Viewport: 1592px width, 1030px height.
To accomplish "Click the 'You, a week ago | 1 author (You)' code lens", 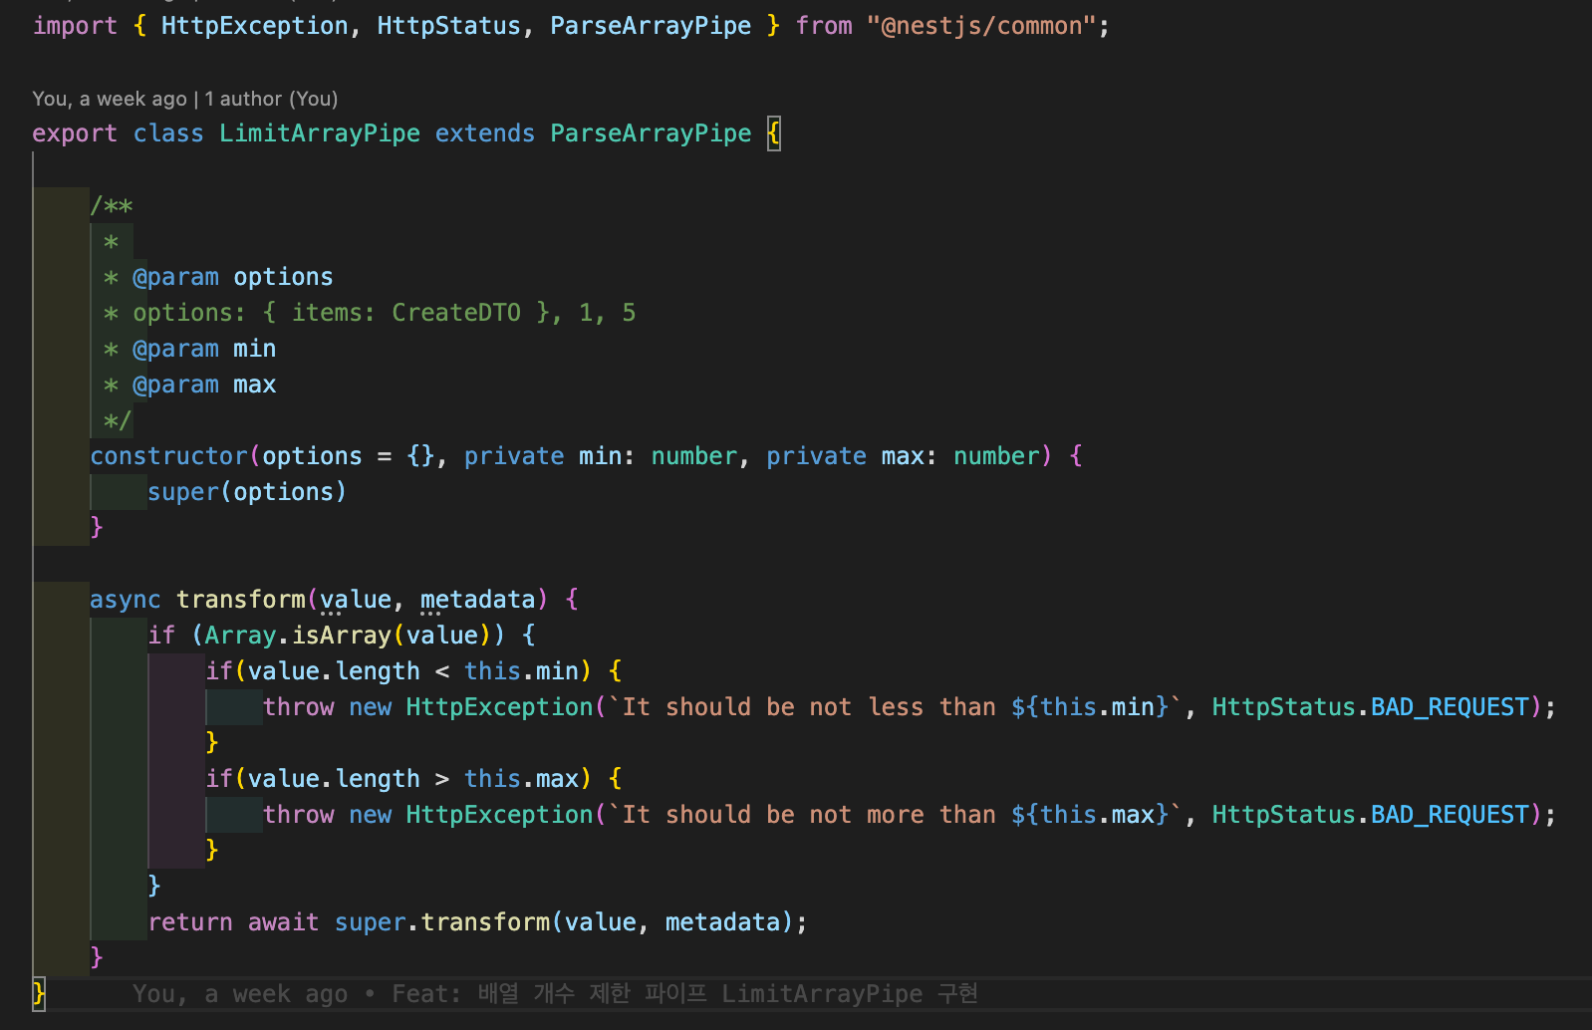I will click(x=185, y=99).
